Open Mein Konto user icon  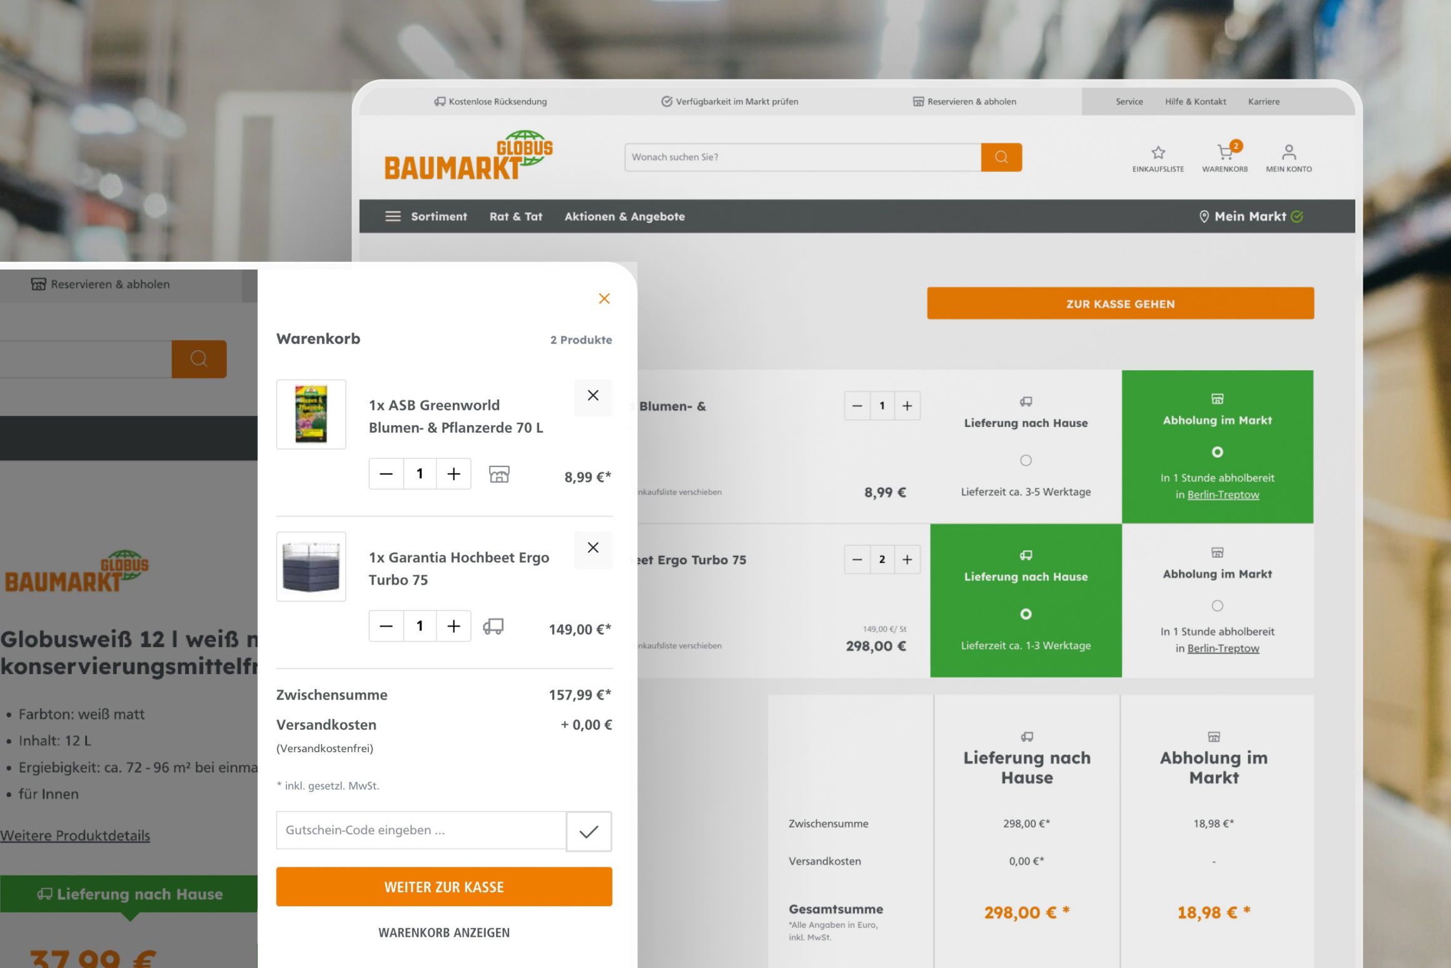1288,153
